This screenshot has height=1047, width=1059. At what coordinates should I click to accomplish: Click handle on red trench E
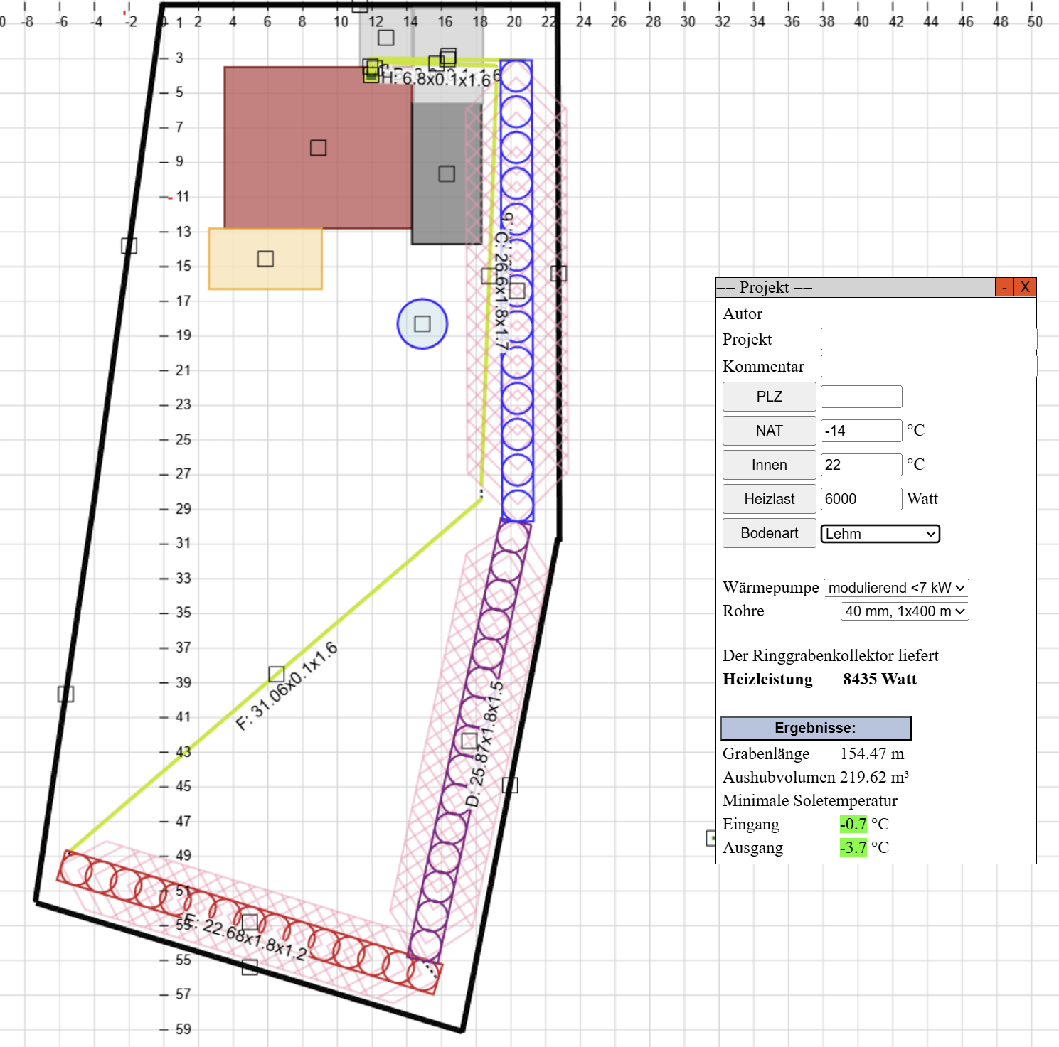click(250, 923)
